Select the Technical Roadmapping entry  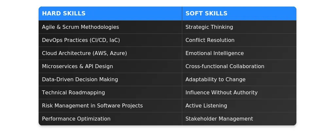point(110,92)
